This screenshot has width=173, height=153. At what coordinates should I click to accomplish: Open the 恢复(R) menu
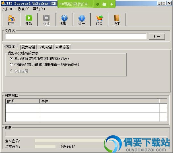coord(24,9)
